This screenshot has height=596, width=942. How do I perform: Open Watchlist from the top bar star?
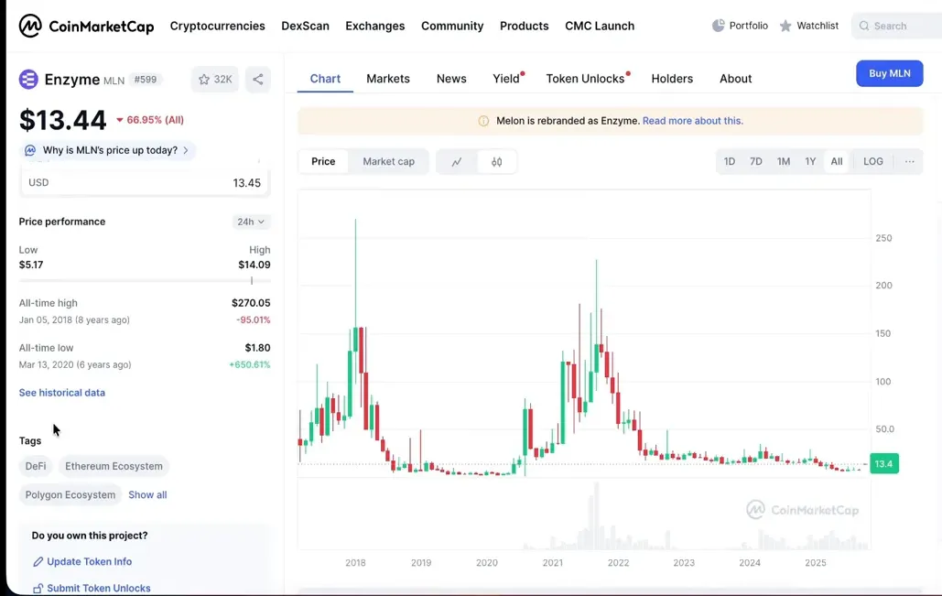(785, 26)
